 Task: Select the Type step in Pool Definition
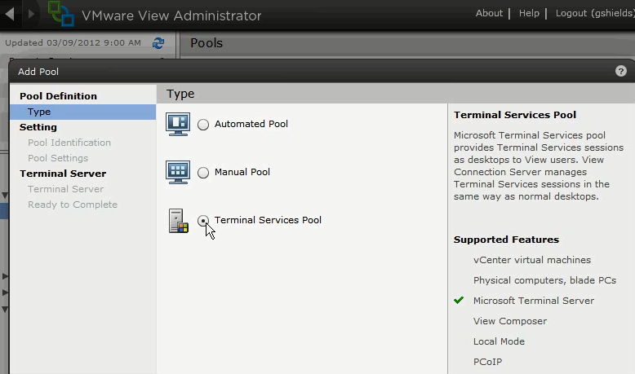pyautogui.click(x=82, y=112)
